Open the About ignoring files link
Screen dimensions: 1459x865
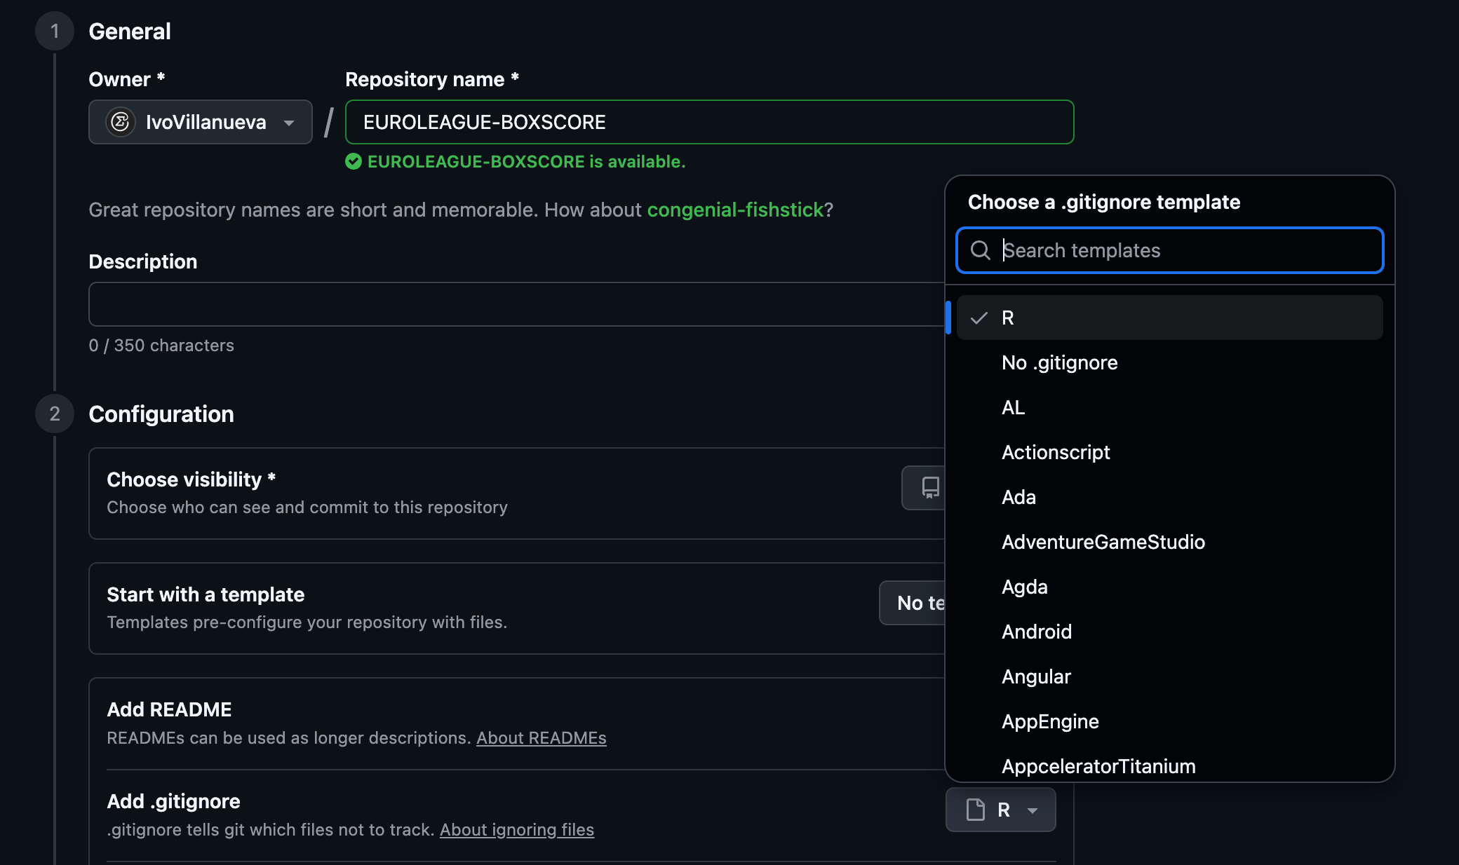click(516, 830)
